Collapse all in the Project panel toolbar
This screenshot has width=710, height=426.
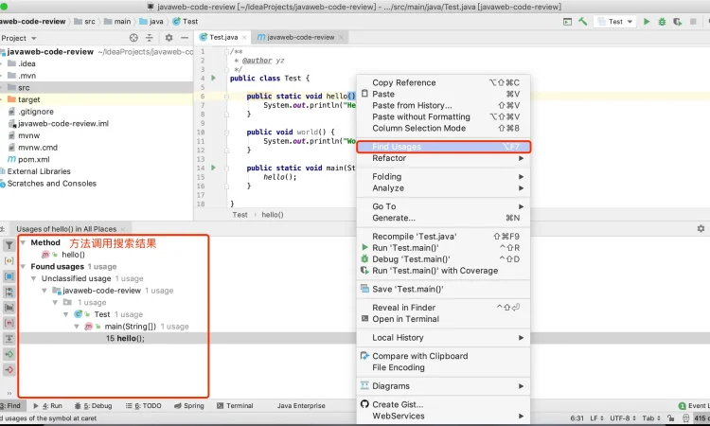149,38
